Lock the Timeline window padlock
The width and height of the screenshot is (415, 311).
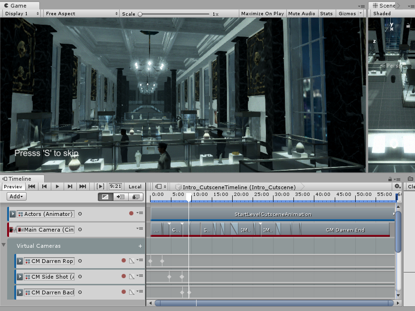pyautogui.click(x=390, y=179)
